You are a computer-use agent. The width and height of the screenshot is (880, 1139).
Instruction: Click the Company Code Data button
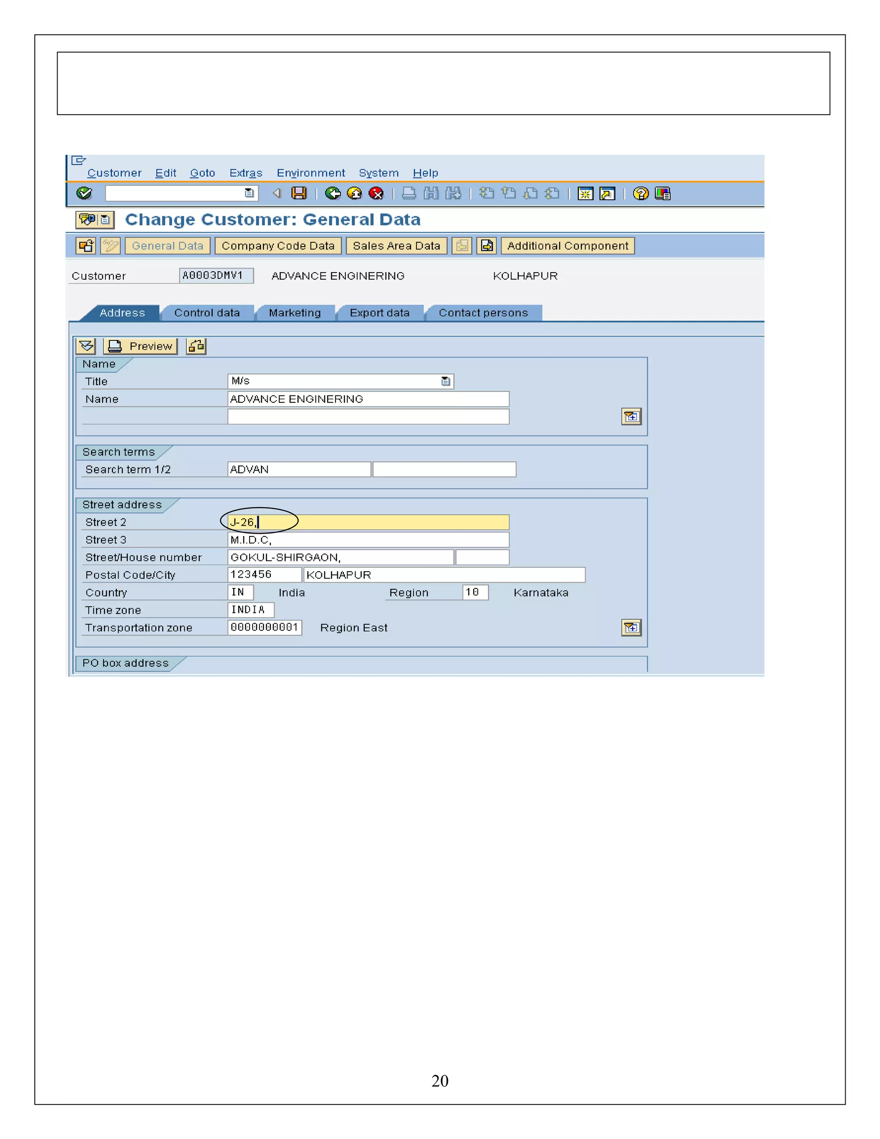(278, 245)
